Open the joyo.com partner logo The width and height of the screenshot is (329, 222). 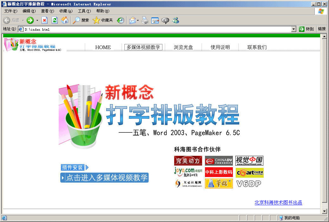click(x=188, y=172)
